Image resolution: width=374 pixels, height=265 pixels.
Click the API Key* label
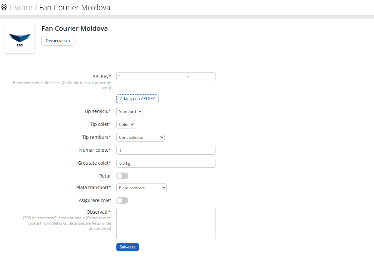click(x=101, y=77)
